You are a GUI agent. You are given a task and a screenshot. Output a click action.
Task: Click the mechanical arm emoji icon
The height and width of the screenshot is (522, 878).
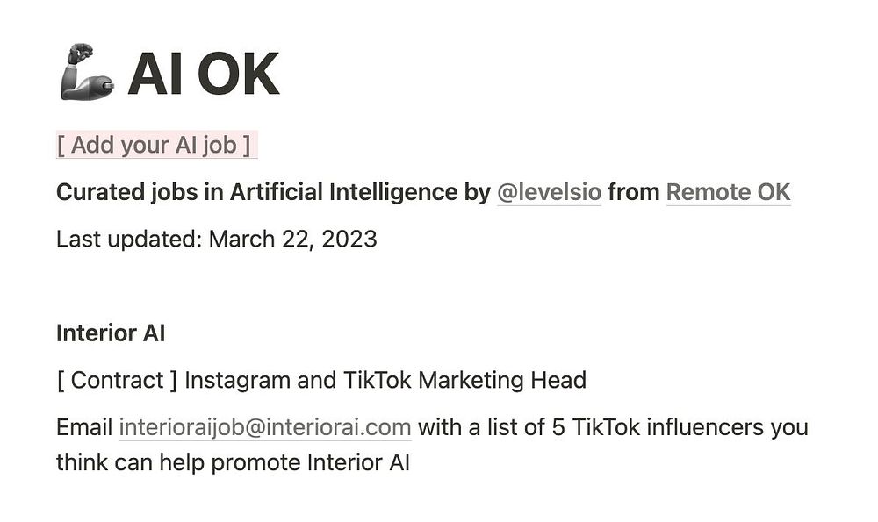pyautogui.click(x=87, y=72)
